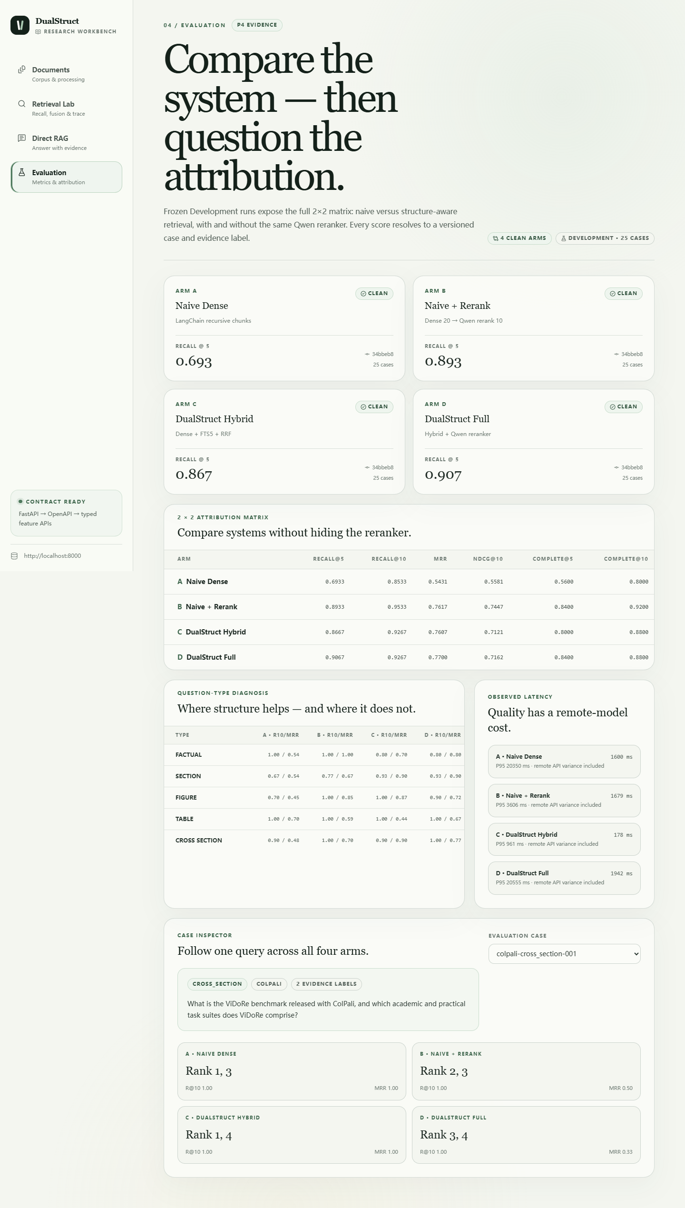The width and height of the screenshot is (685, 1208).
Task: Click the database icon beside localhost URL
Action: (x=14, y=556)
